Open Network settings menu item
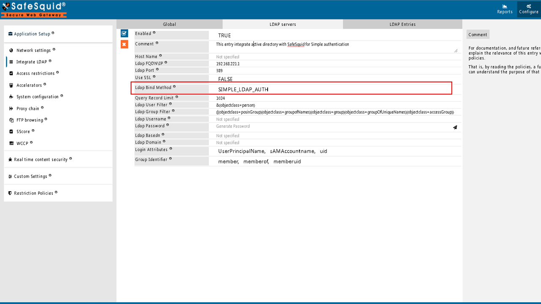The height and width of the screenshot is (304, 541). [33, 50]
